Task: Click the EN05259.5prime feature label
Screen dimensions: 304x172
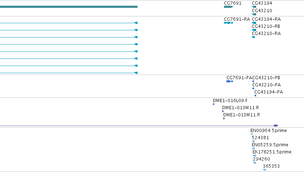Action: click(x=270, y=145)
